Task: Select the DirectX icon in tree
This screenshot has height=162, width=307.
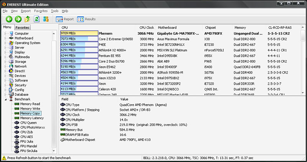Action: point(11,71)
